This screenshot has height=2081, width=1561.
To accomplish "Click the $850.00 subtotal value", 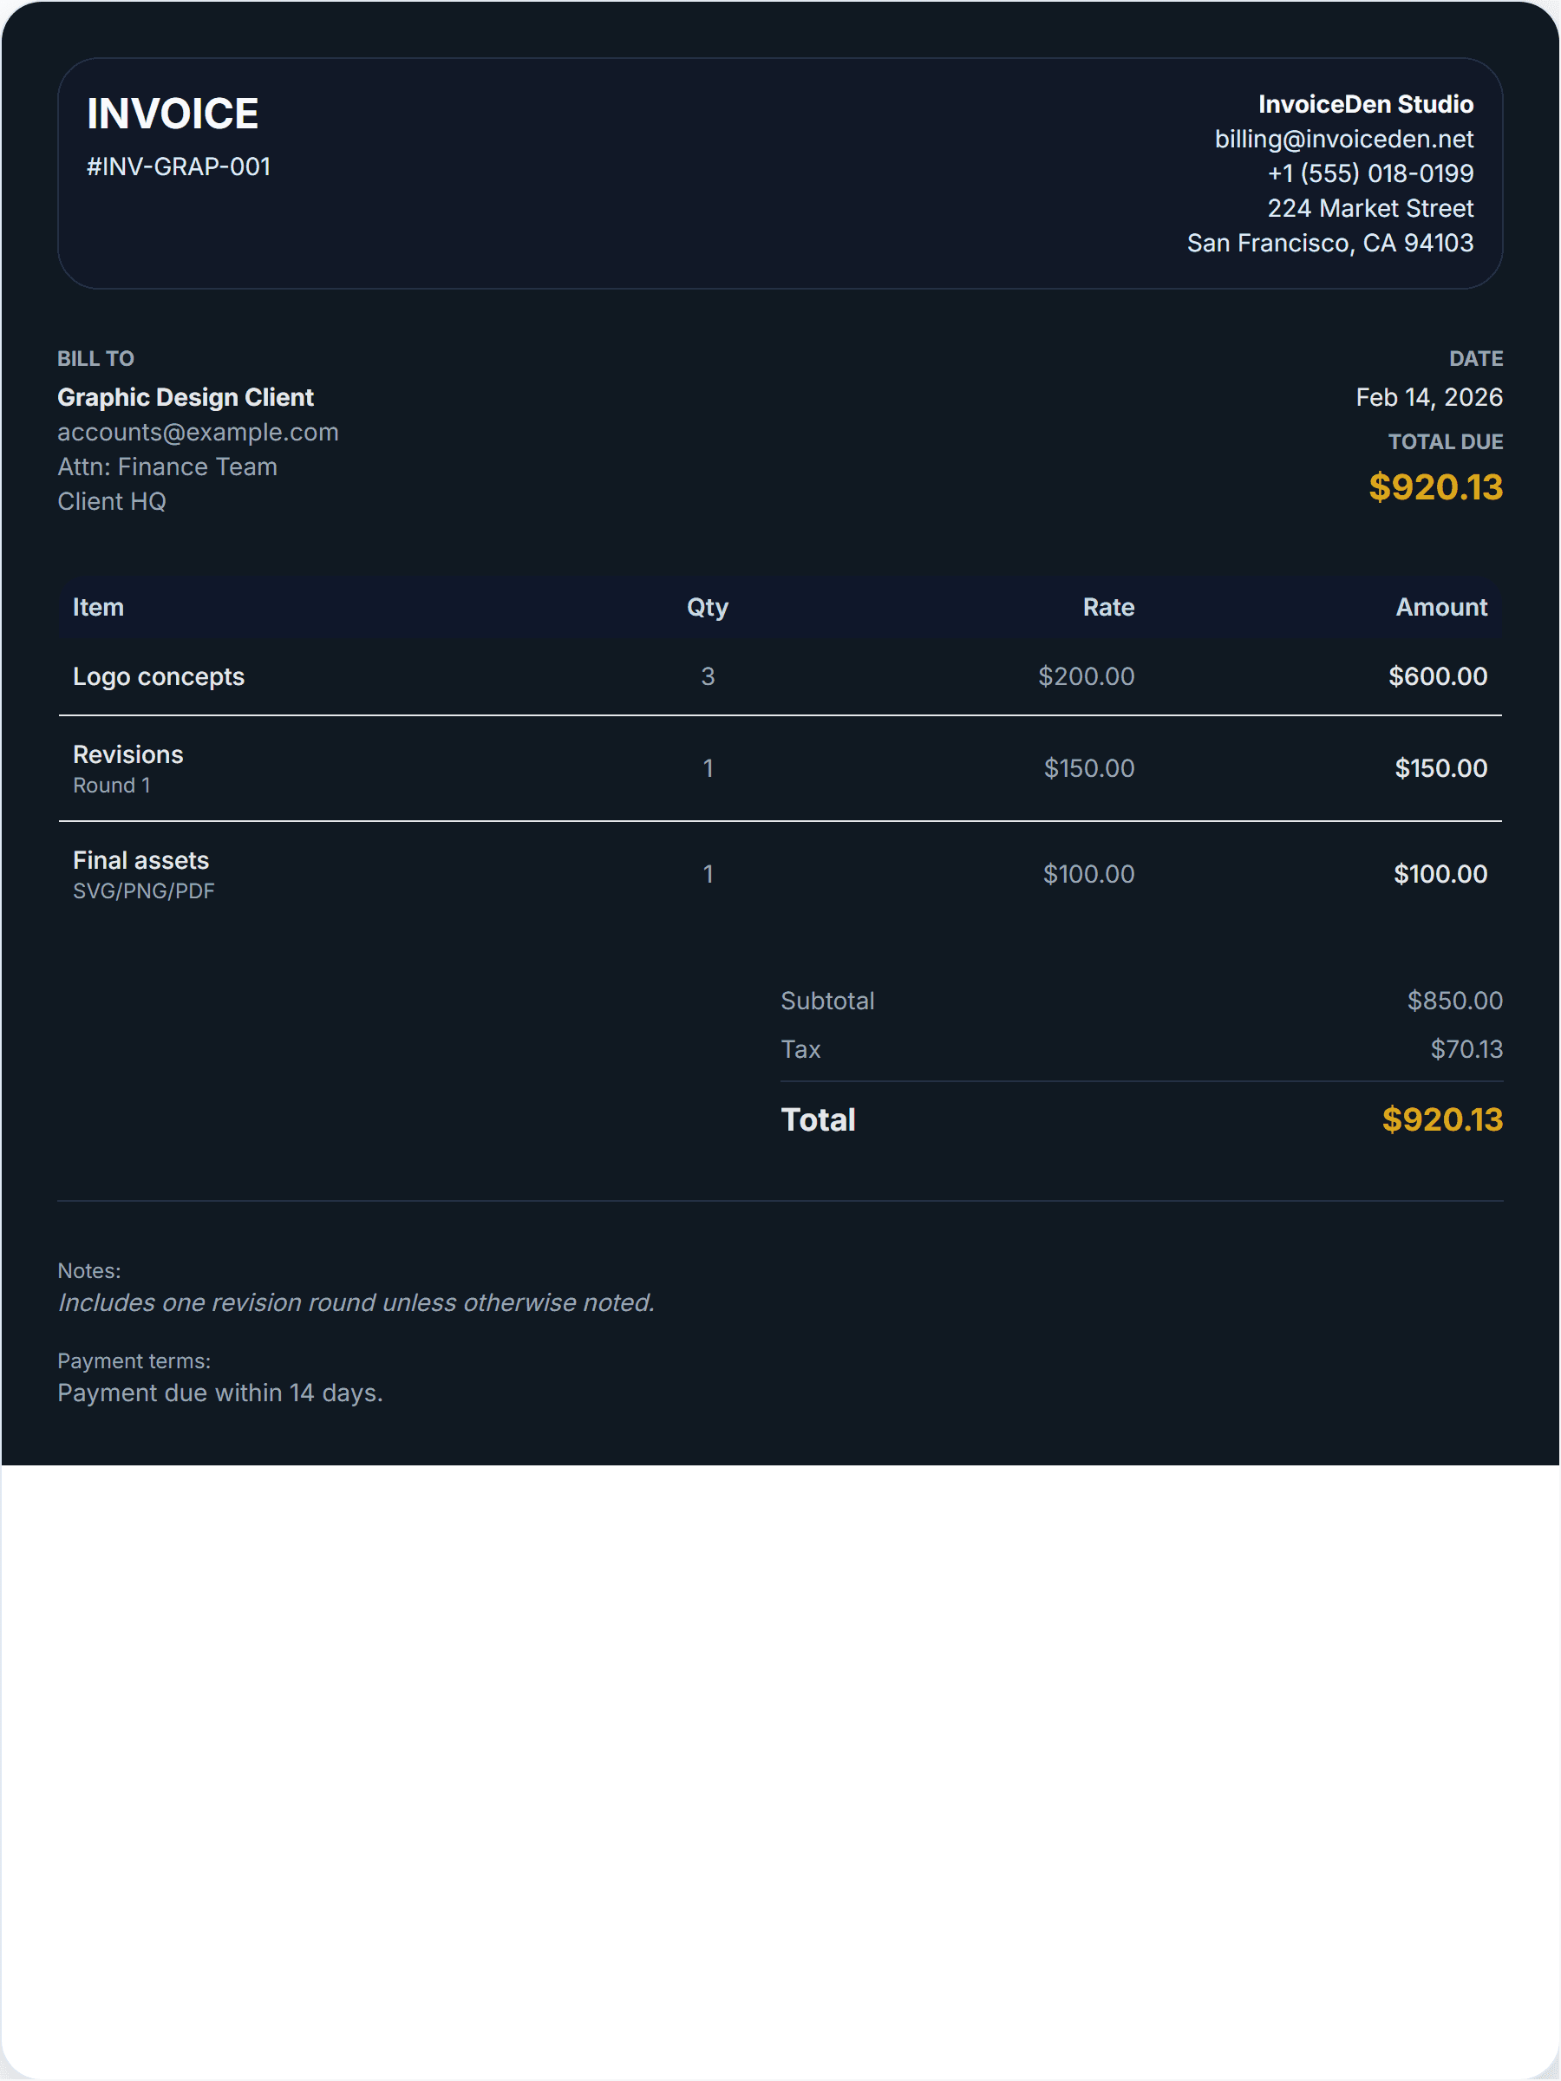I will click(x=1453, y=1000).
